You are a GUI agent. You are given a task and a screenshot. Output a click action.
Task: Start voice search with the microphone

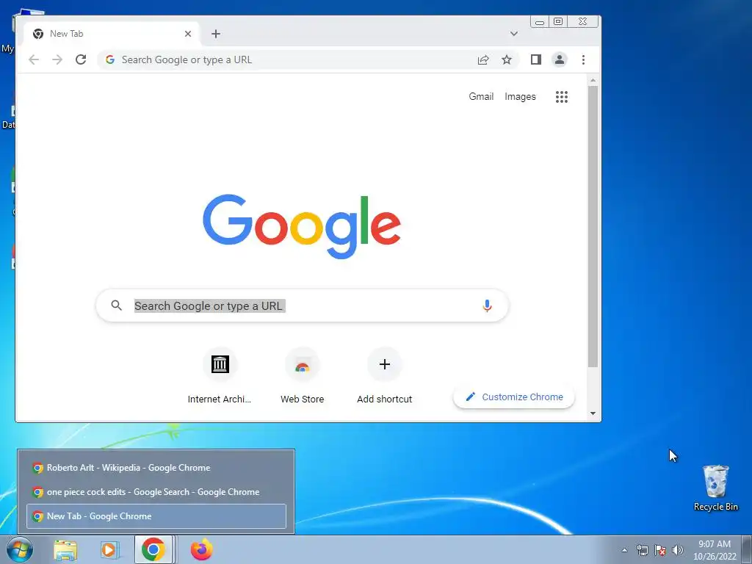point(487,305)
